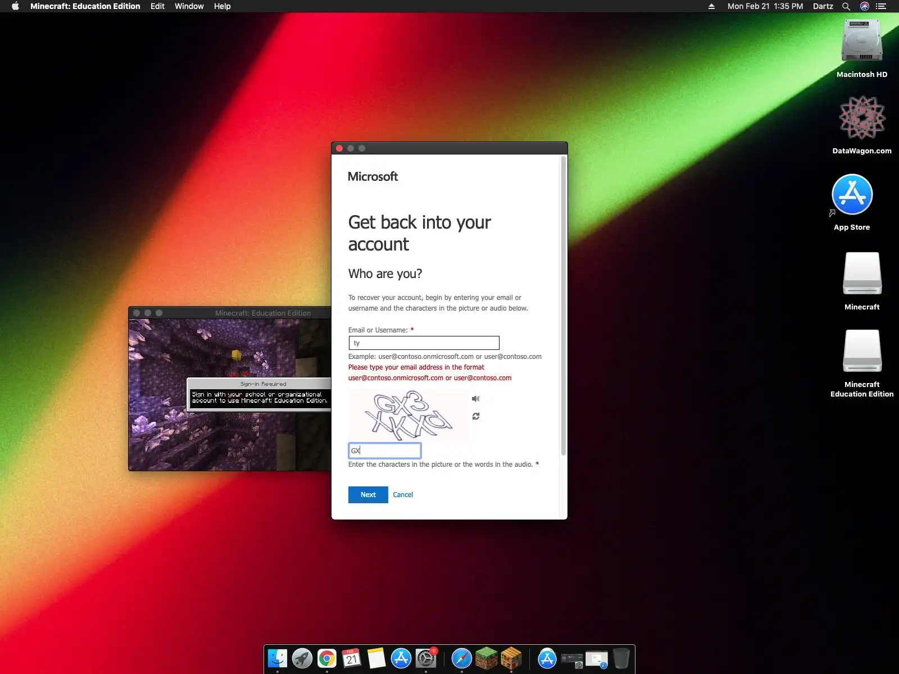The height and width of the screenshot is (674, 899).
Task: Open the Dartz user menu
Action: point(823,6)
